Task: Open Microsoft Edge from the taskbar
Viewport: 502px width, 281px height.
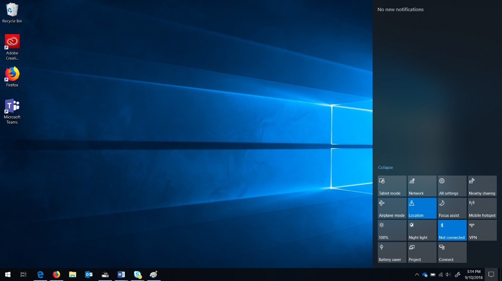Action: click(40, 275)
